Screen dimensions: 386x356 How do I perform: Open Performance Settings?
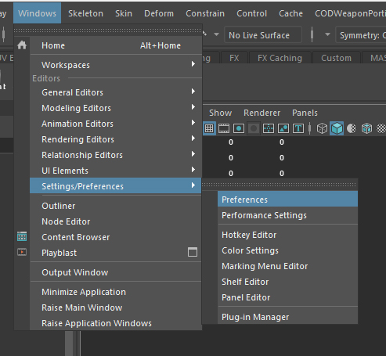[x=287, y=215]
